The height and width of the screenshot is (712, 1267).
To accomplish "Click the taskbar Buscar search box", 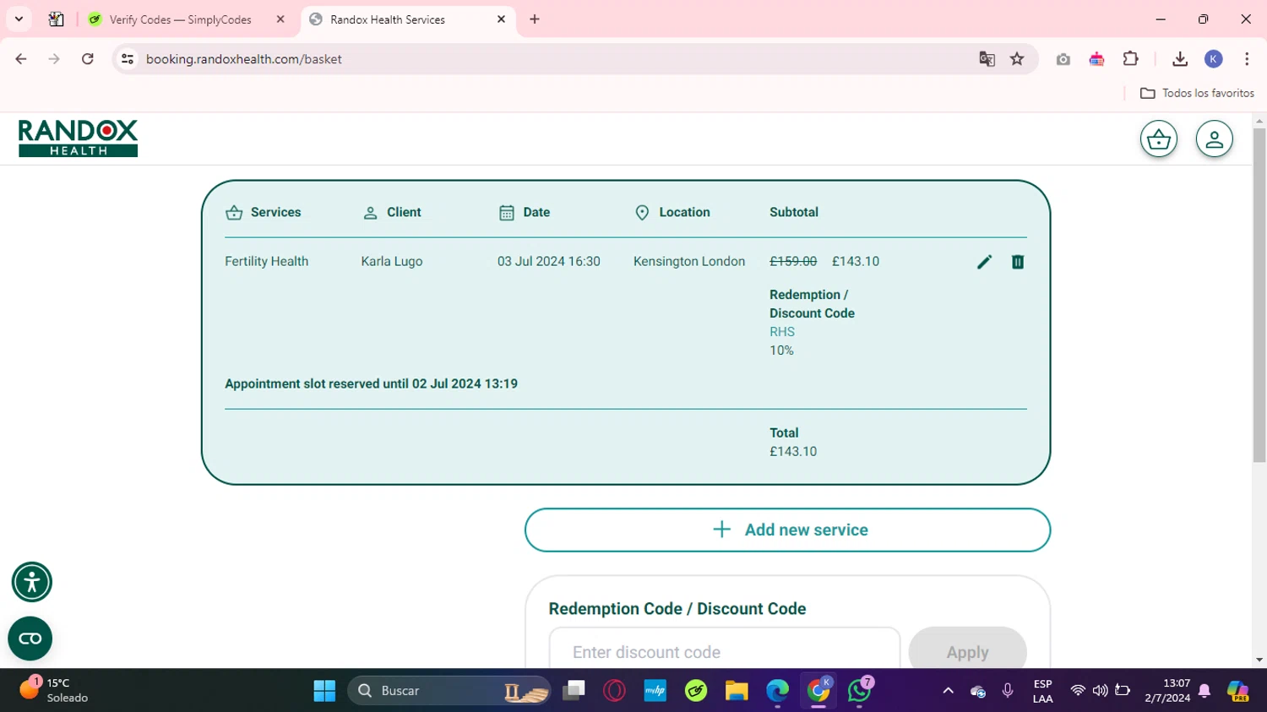I will [x=449, y=691].
